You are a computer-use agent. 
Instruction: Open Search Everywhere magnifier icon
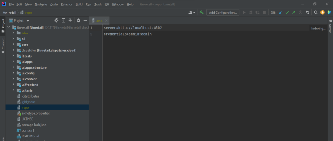(x=316, y=13)
